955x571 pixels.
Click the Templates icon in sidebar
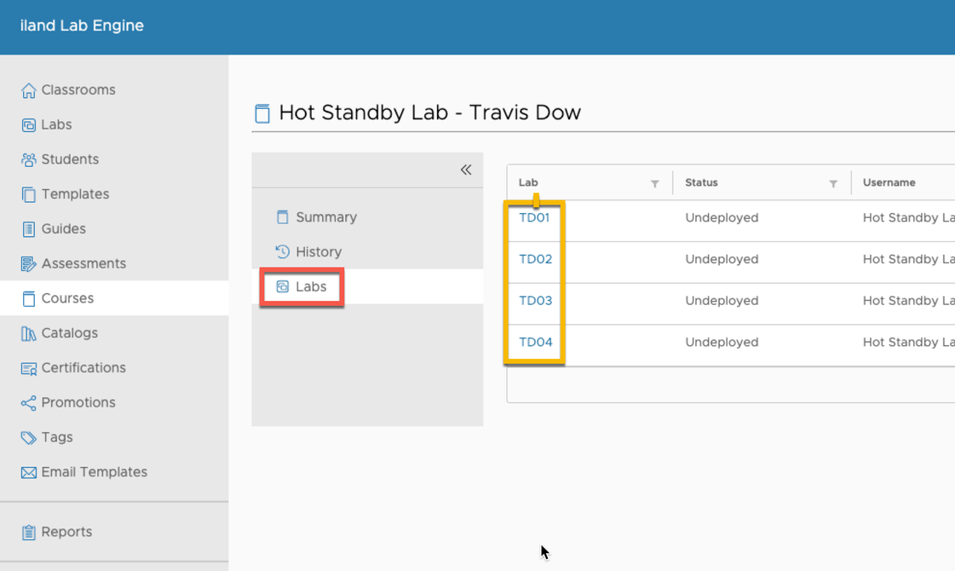pos(29,194)
